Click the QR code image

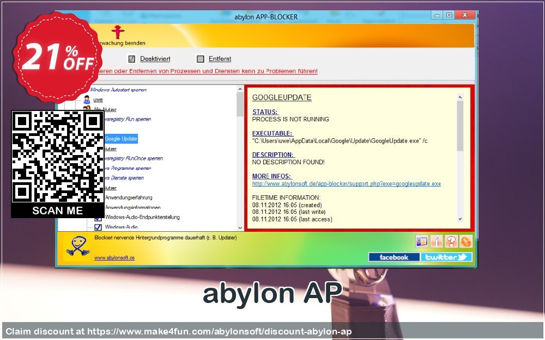click(x=58, y=157)
